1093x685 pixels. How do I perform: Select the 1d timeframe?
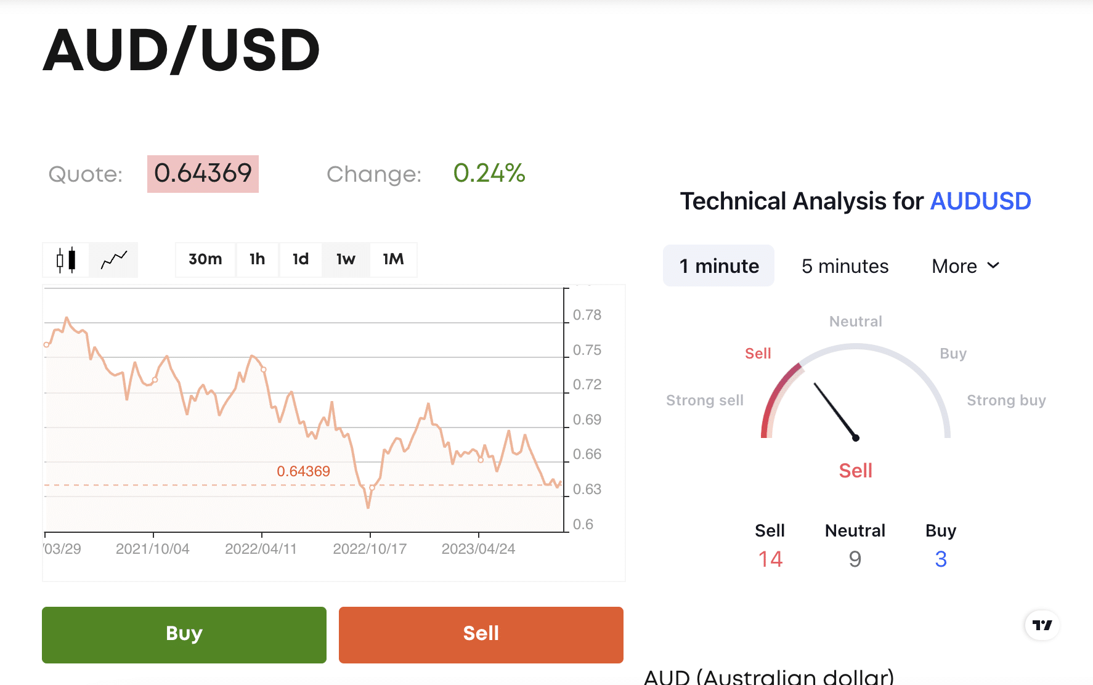pos(301,259)
